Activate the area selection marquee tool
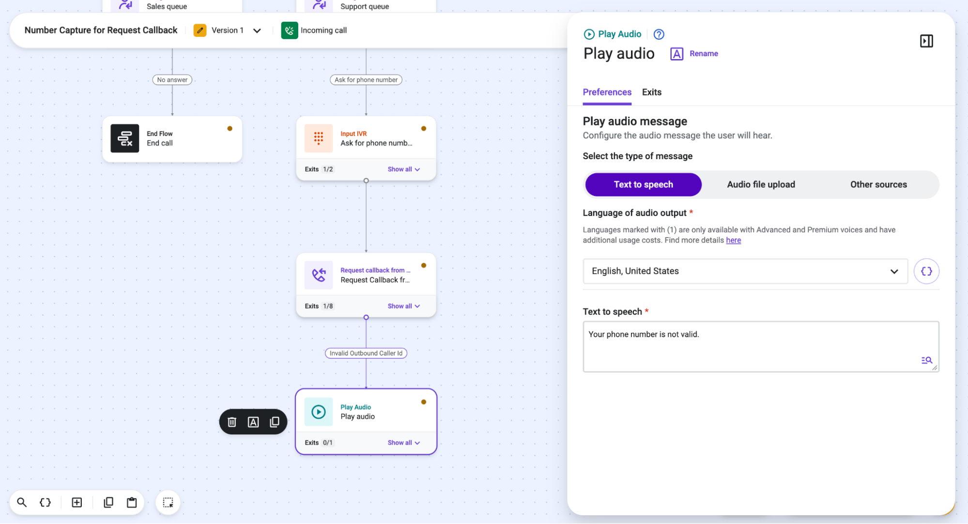 coord(168,502)
